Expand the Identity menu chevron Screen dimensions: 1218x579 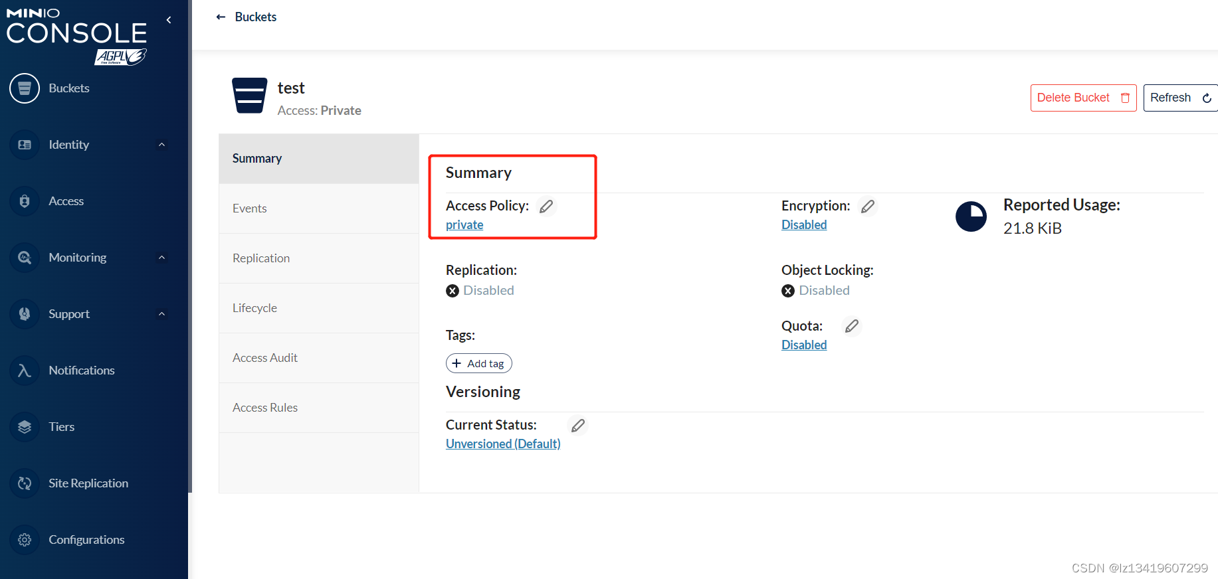161,145
